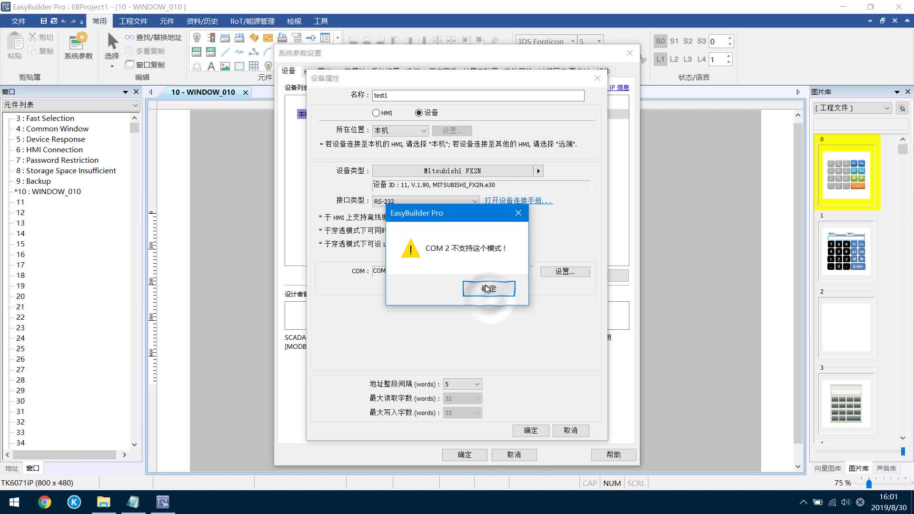Open the 打开设备连接手册 link
Viewport: 914px width, 514px height.
518,201
